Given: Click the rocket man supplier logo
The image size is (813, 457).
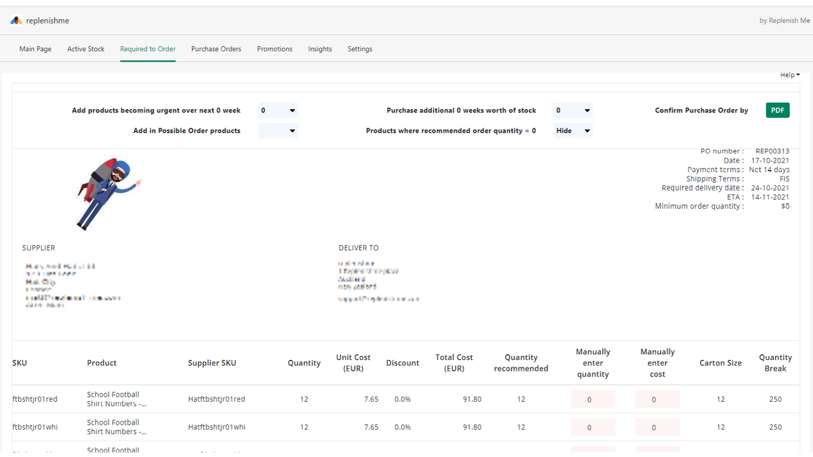Looking at the screenshot, I should click(x=109, y=194).
